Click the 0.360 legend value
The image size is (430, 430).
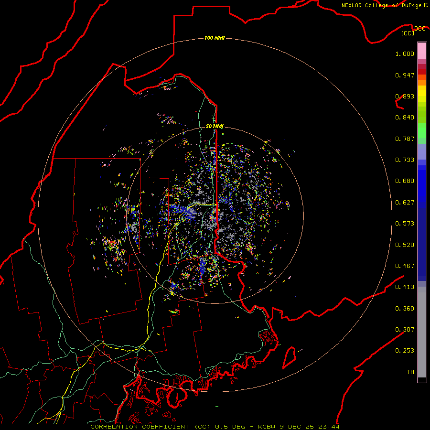coord(405,309)
